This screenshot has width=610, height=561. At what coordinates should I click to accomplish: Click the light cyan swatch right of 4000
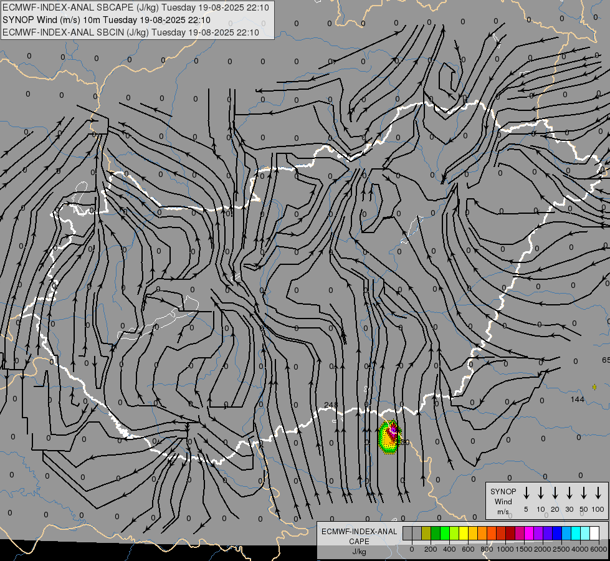tap(584, 533)
